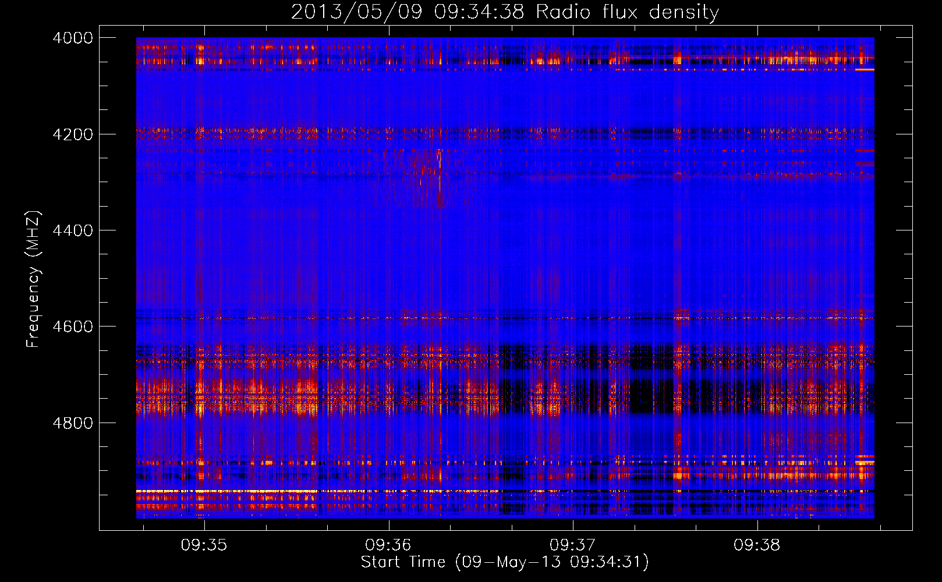The height and width of the screenshot is (582, 942).
Task: Click the 09:35 time tick label
Action: (x=204, y=545)
